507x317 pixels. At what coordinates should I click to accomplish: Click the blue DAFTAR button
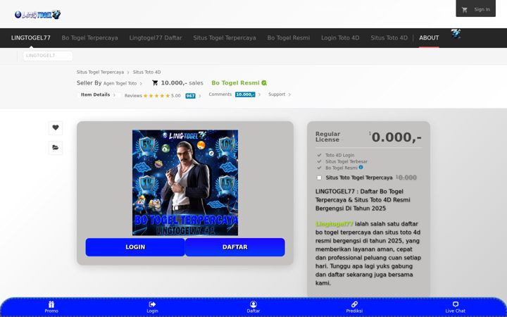(x=235, y=247)
